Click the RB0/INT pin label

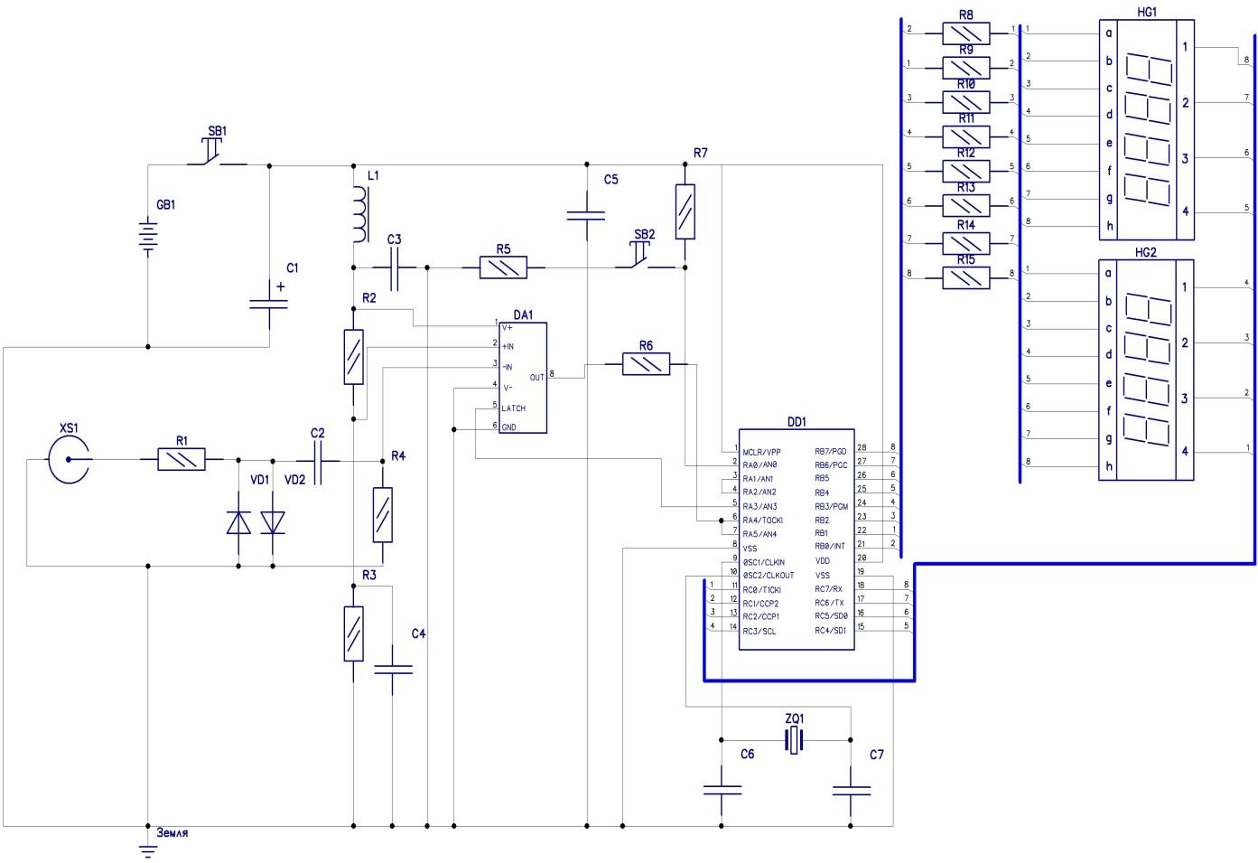click(830, 547)
